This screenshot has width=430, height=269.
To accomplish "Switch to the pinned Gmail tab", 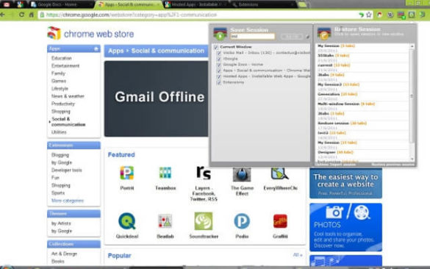I will pos(7,4).
